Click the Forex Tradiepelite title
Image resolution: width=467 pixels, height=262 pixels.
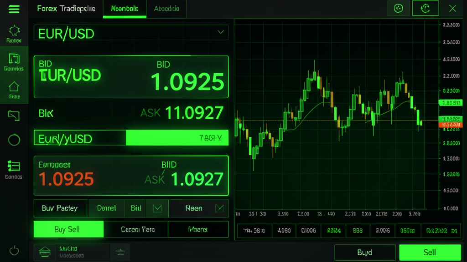pos(66,9)
